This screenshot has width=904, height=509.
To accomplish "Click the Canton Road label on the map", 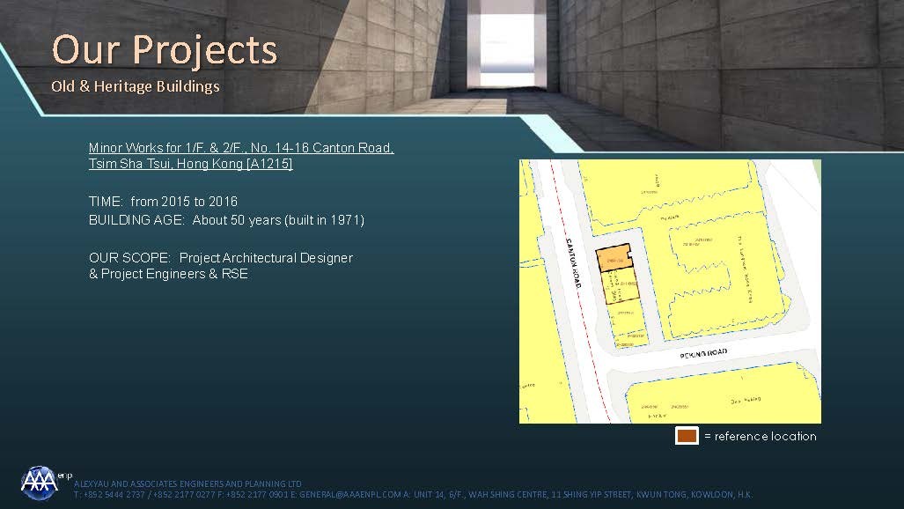I will coord(573,262).
